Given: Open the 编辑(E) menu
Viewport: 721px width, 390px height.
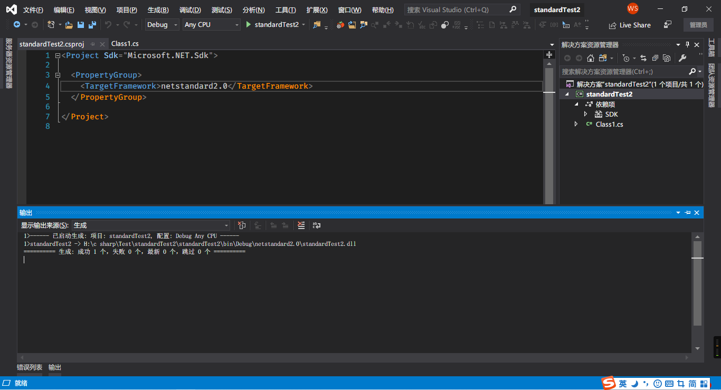Looking at the screenshot, I should pyautogui.click(x=64, y=10).
